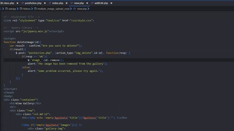Place cursor on the '#imgb_' remove line
The height and width of the screenshot is (131, 234).
tap(46, 60)
